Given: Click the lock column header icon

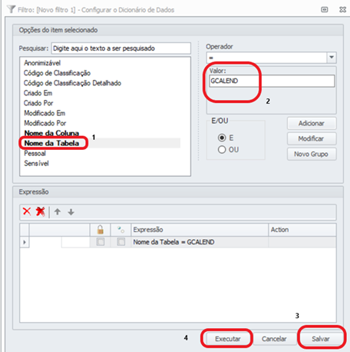Looking at the screenshot, I should pyautogui.click(x=101, y=230).
